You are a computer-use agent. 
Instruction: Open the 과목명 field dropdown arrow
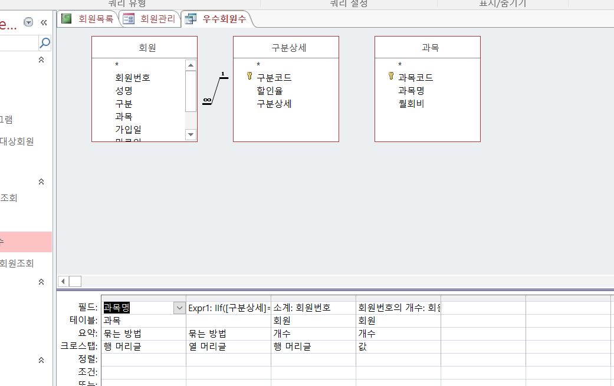click(179, 308)
